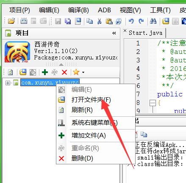This screenshot has width=186, height=183.
Task: Click red X delete icon in project toolbar
Action: pyautogui.click(x=64, y=72)
